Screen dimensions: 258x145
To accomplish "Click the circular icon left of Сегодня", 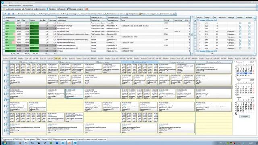I will [236, 114].
